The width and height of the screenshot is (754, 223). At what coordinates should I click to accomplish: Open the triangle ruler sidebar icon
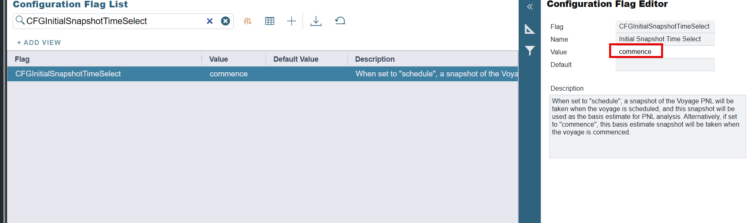point(530,29)
